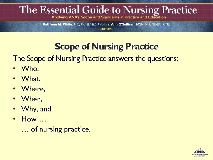
Task: Select the Essential Guide to Nursing Practice title
Action: (x=108, y=10)
